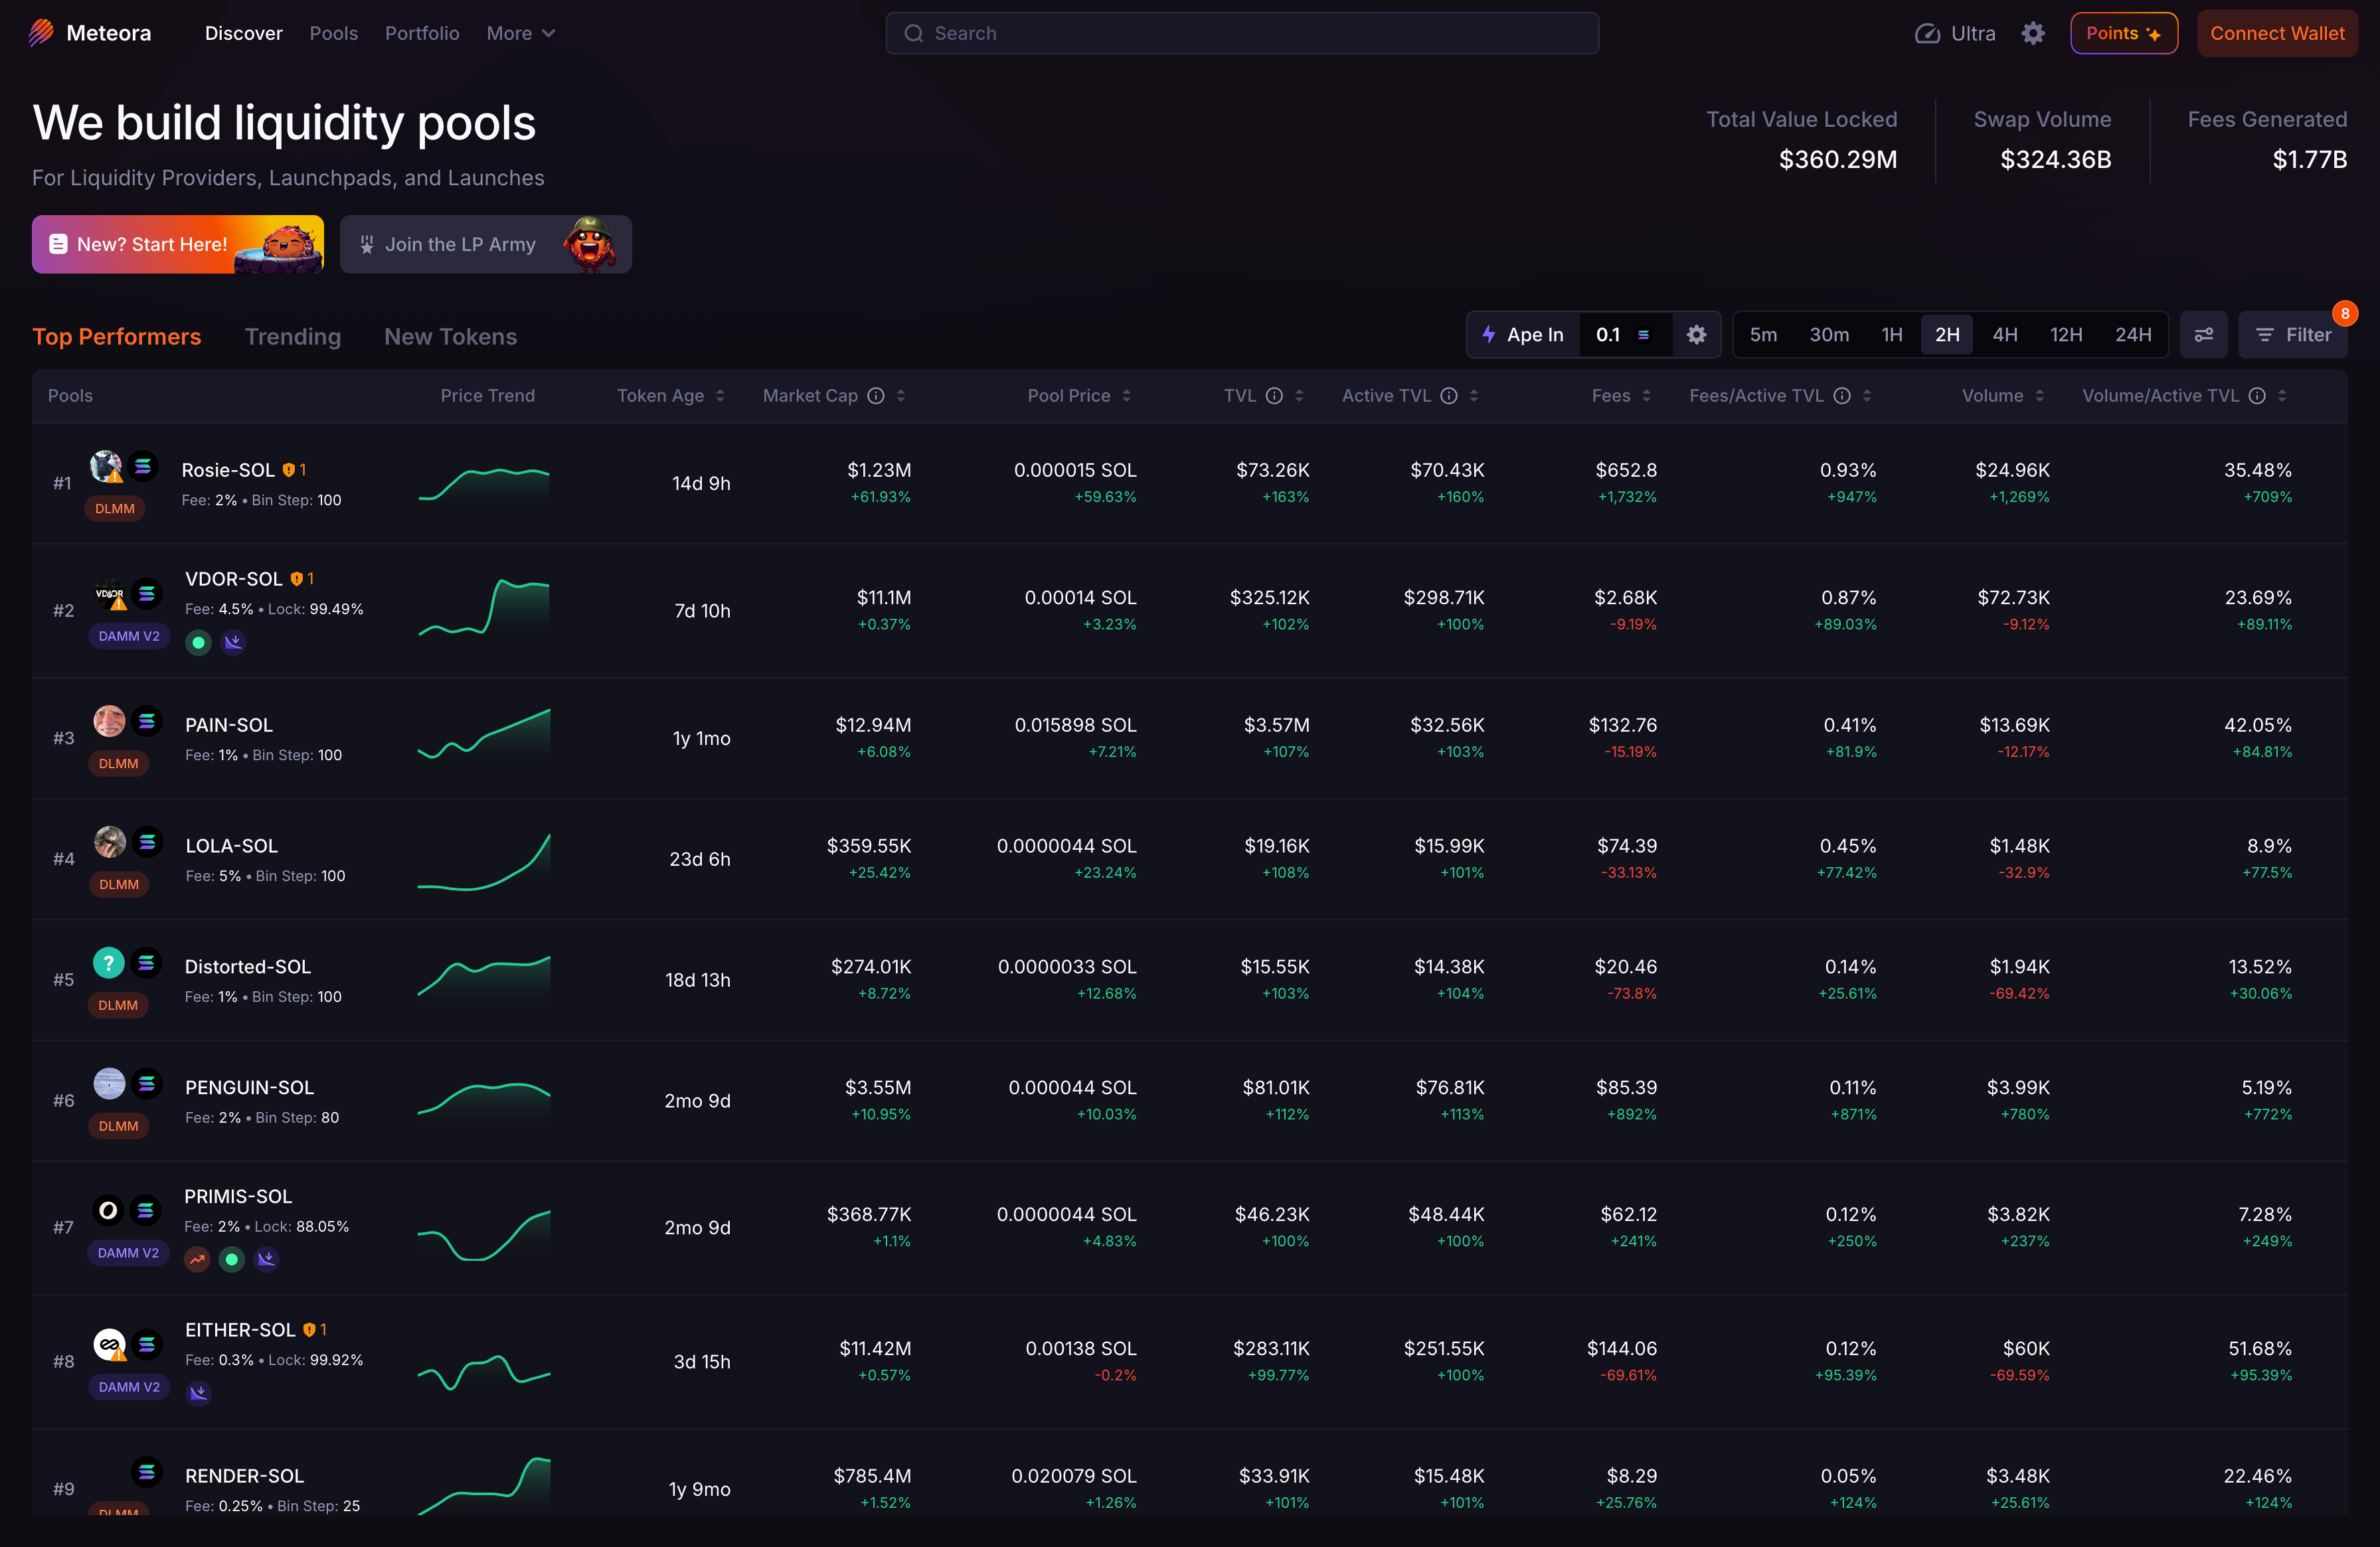This screenshot has width=2380, height=1547.
Task: Toggle Ultra mode in header
Action: (1955, 33)
